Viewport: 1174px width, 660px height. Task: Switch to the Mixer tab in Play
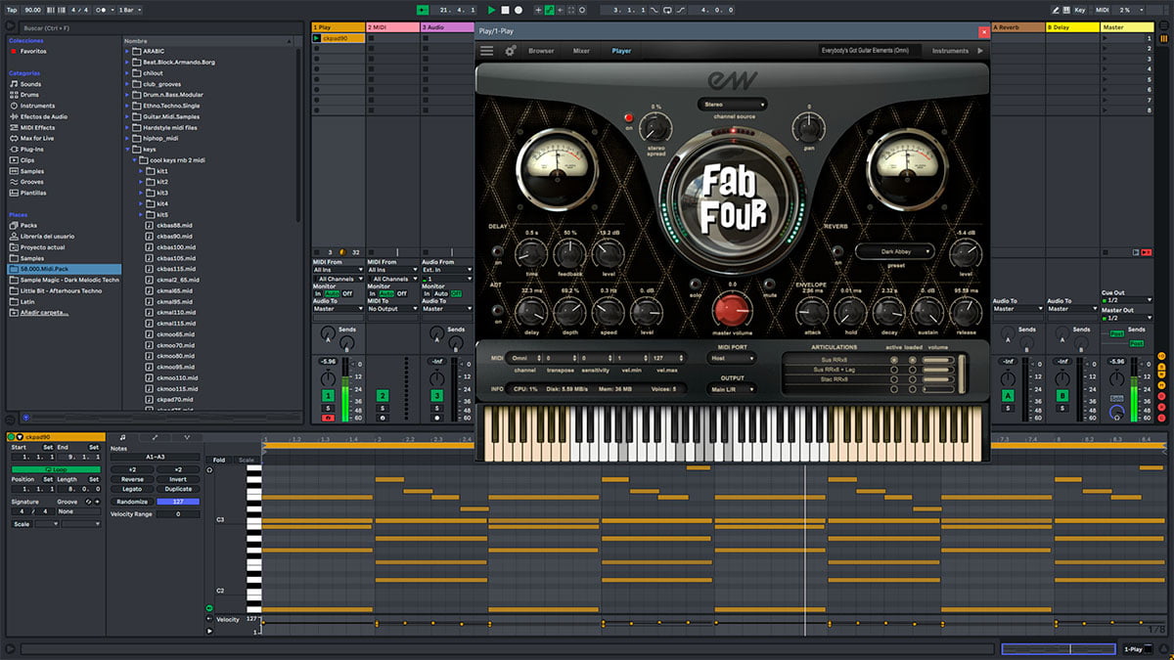[581, 51]
